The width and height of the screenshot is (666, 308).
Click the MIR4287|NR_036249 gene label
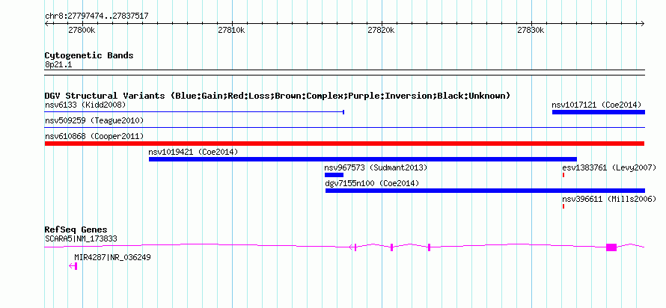(x=112, y=257)
